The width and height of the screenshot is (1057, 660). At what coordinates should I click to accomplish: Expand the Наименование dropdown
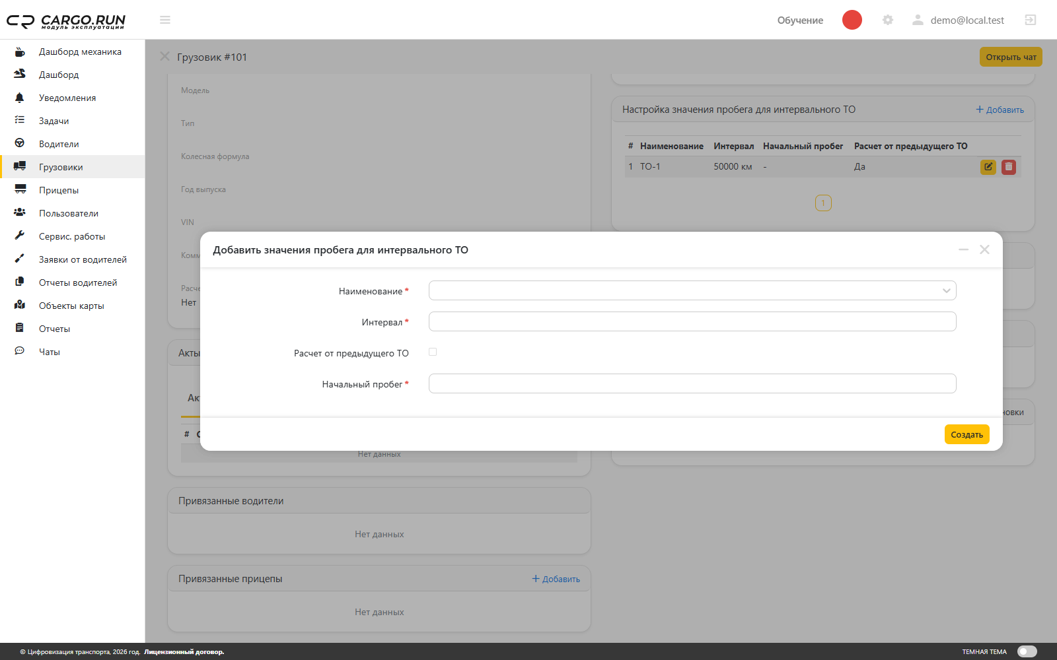point(692,290)
